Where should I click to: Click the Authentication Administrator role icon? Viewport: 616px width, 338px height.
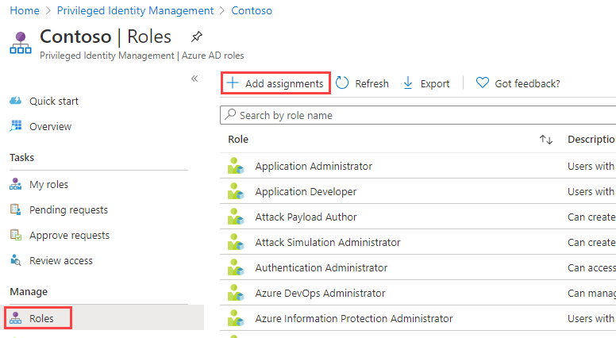(x=236, y=267)
